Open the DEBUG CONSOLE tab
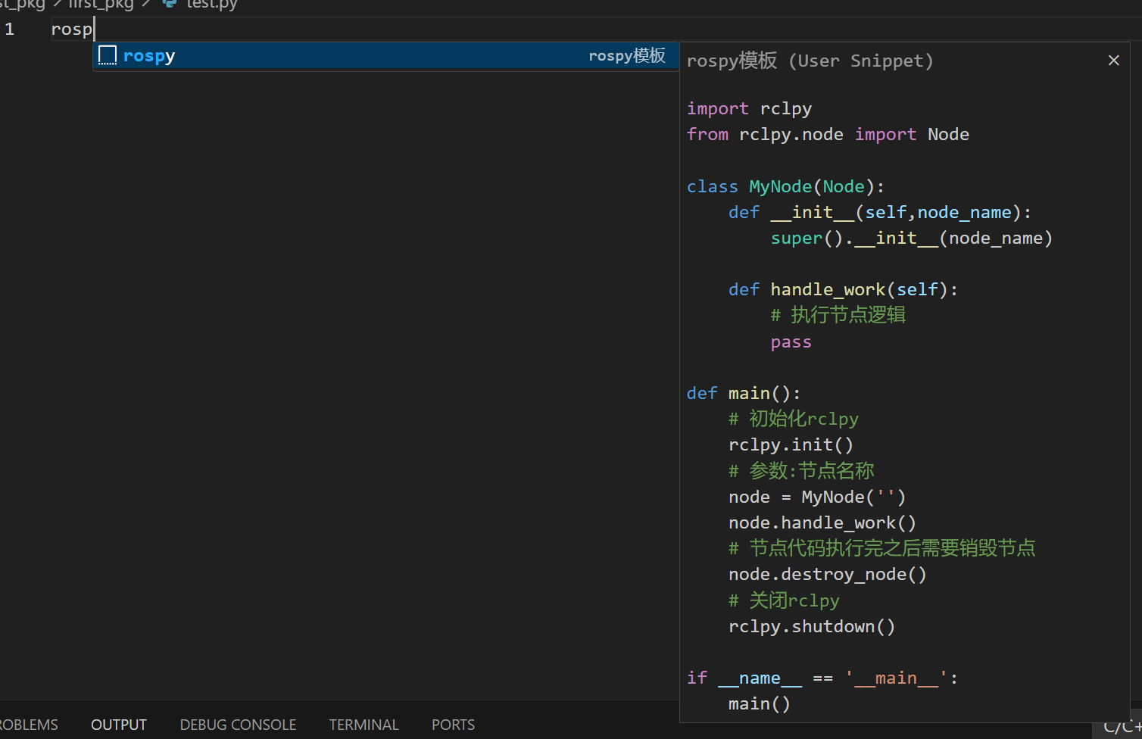The height and width of the screenshot is (739, 1142). coord(238,725)
